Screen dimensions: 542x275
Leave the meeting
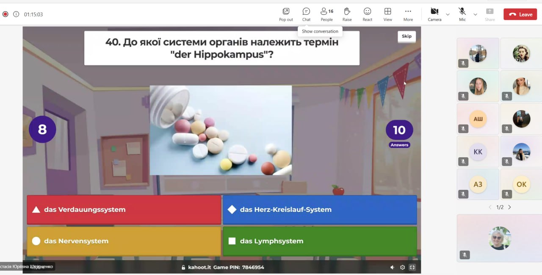coord(520,14)
